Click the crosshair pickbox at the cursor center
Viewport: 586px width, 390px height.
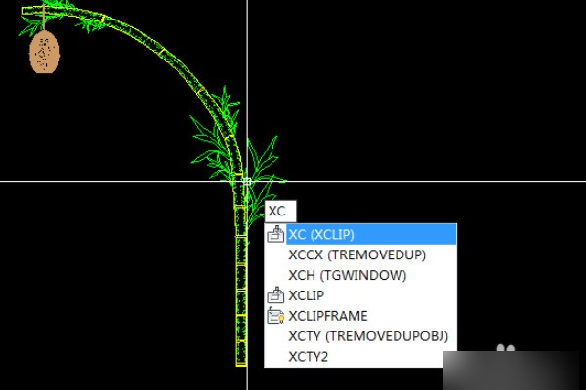coord(246,181)
